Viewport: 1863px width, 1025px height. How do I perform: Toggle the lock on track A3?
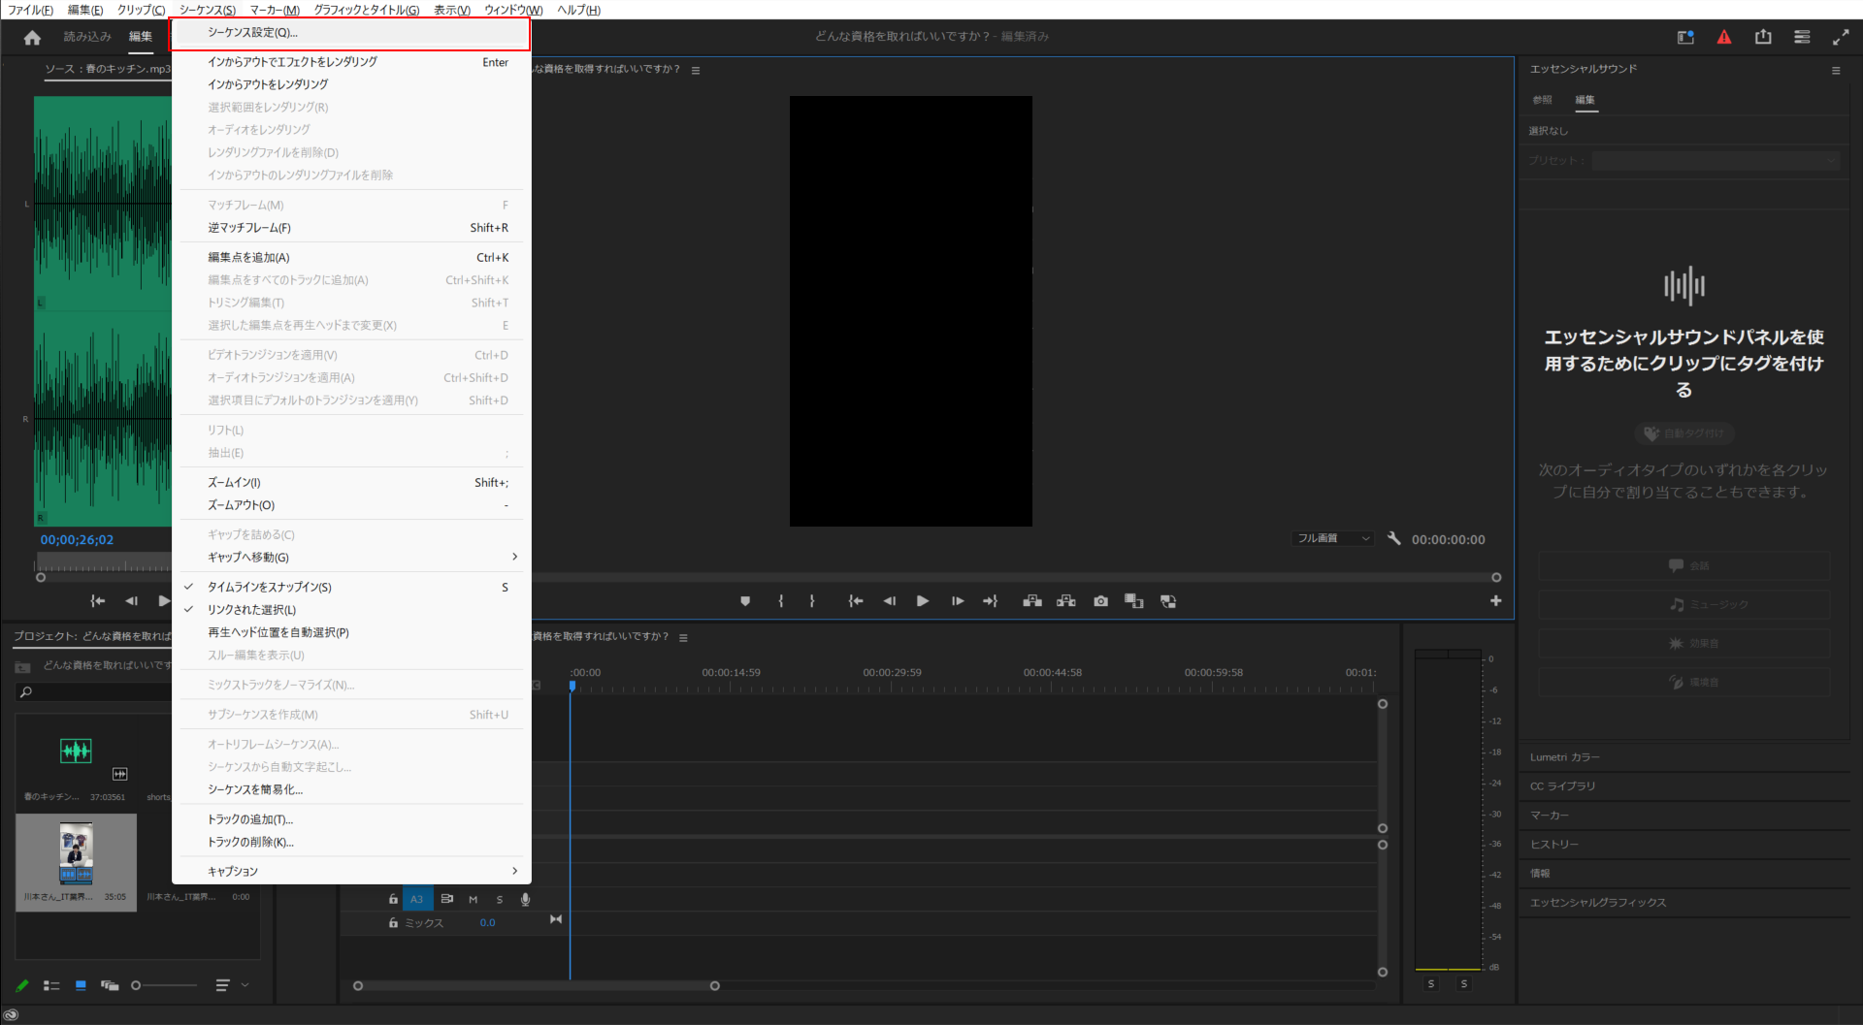tap(393, 899)
